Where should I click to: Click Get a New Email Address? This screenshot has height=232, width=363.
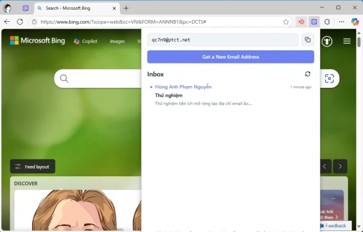(x=231, y=57)
